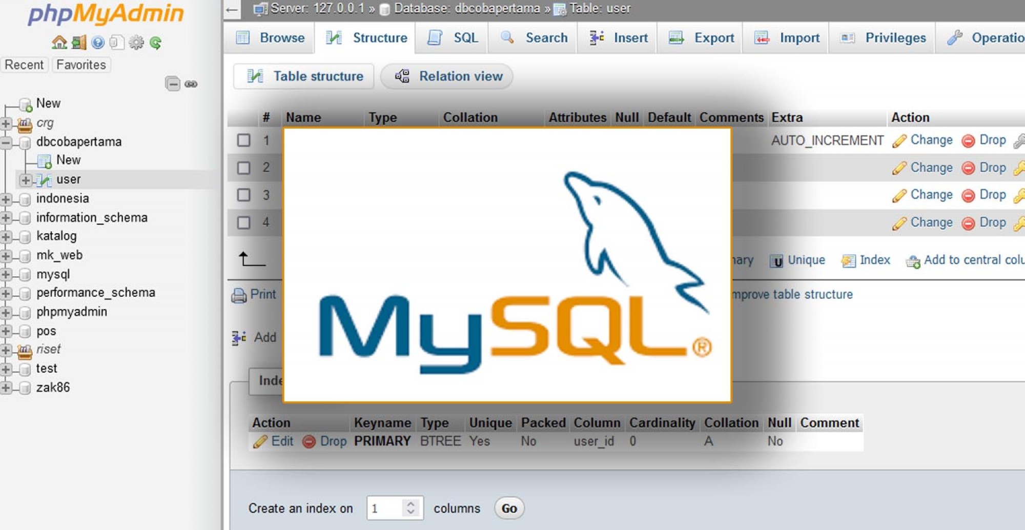
Task: Open the phpMyAdmin logo
Action: 106,14
